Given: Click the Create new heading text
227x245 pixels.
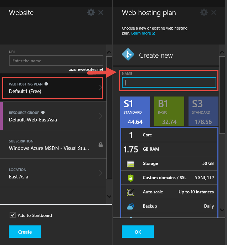Looking at the screenshot, I should pyautogui.click(x=156, y=55).
